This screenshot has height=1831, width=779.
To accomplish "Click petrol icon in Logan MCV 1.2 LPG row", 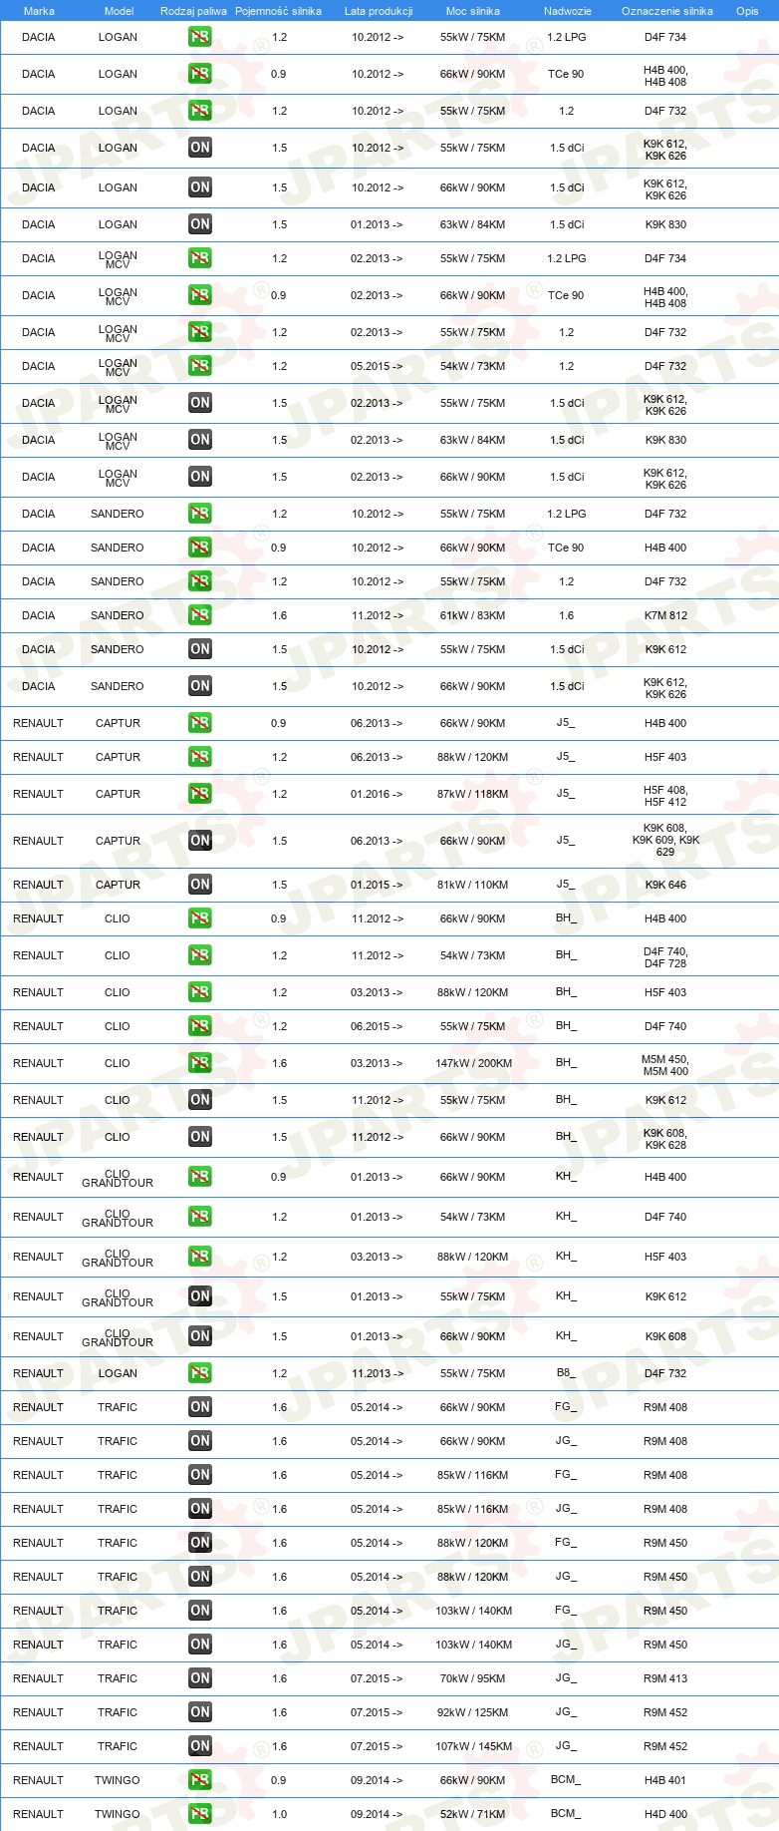I will pyautogui.click(x=200, y=258).
